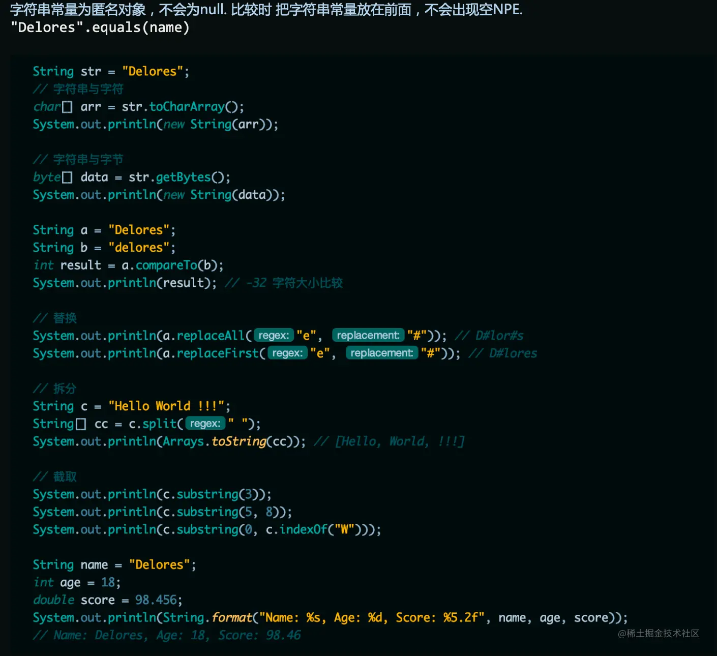The width and height of the screenshot is (717, 656).
Task: Click the comment // D#lores
Action: click(503, 353)
